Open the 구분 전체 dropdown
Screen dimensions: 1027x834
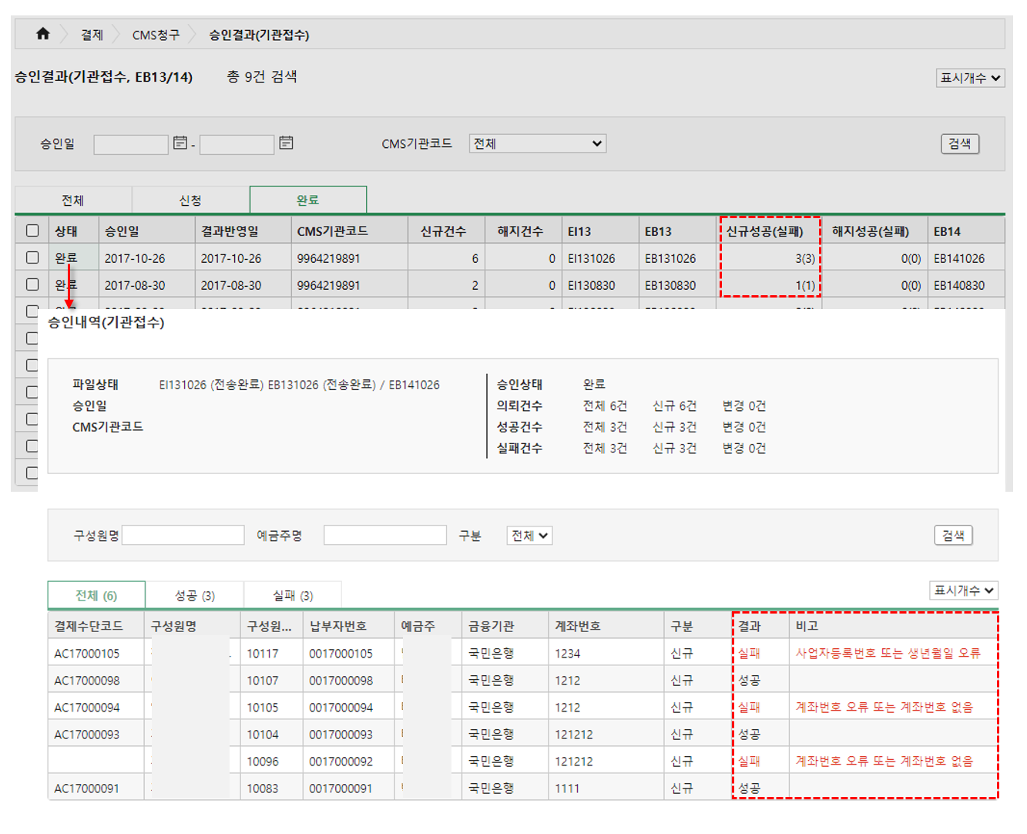tap(529, 535)
